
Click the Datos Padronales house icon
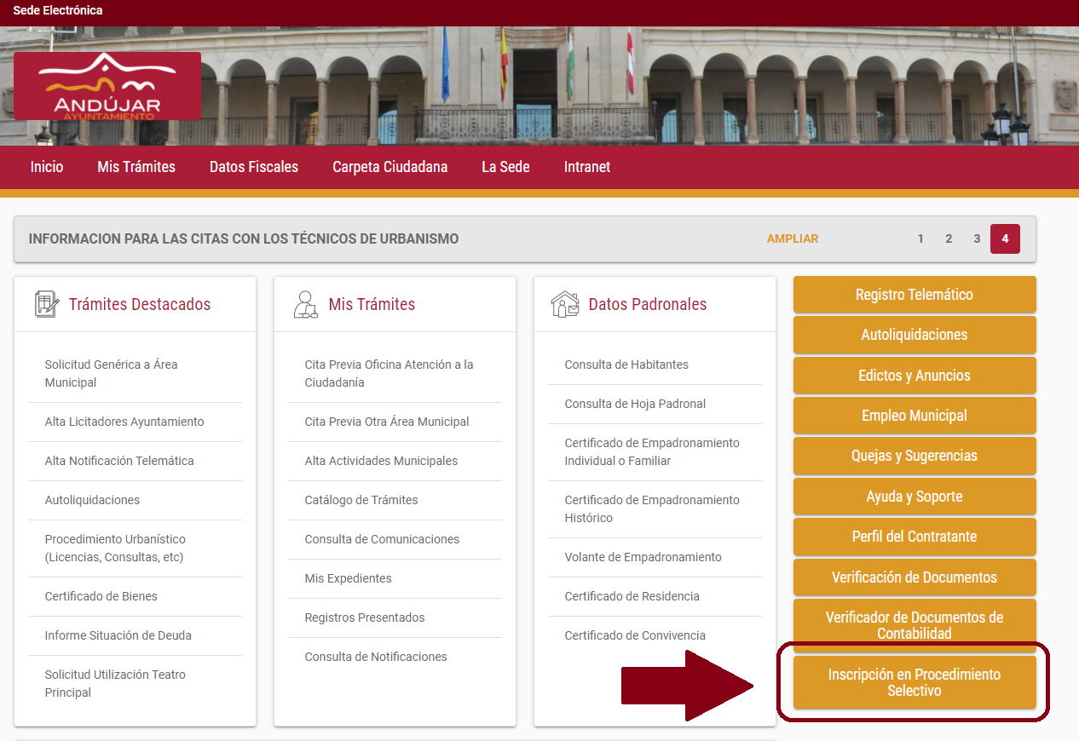[565, 304]
